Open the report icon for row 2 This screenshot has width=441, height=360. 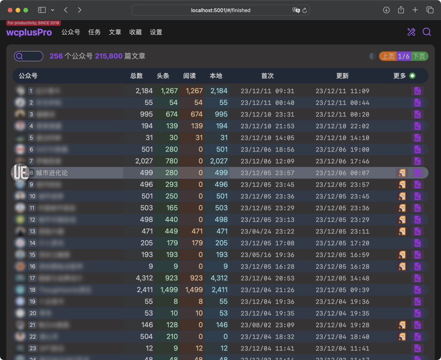tap(417, 103)
